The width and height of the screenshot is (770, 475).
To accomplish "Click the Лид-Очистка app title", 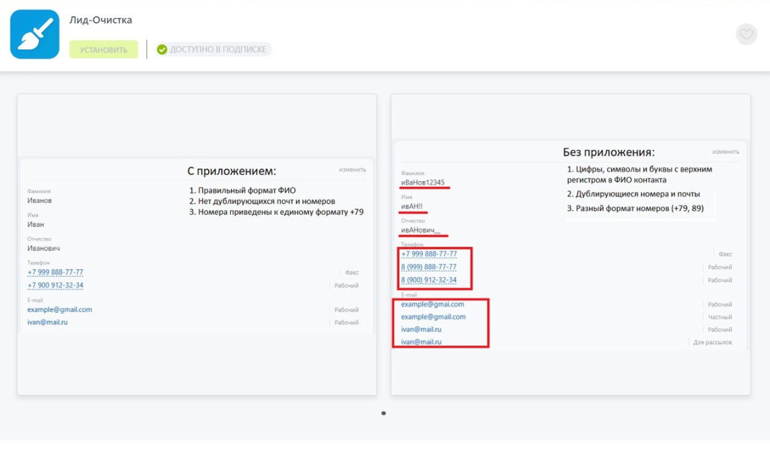I will point(100,20).
